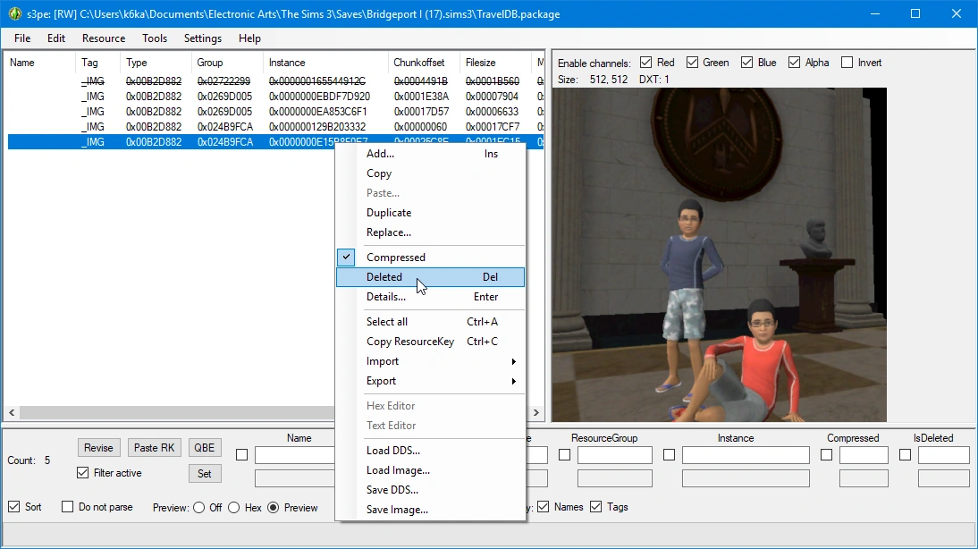This screenshot has height=549, width=978.
Task: Open the Edit menu
Action: click(56, 38)
